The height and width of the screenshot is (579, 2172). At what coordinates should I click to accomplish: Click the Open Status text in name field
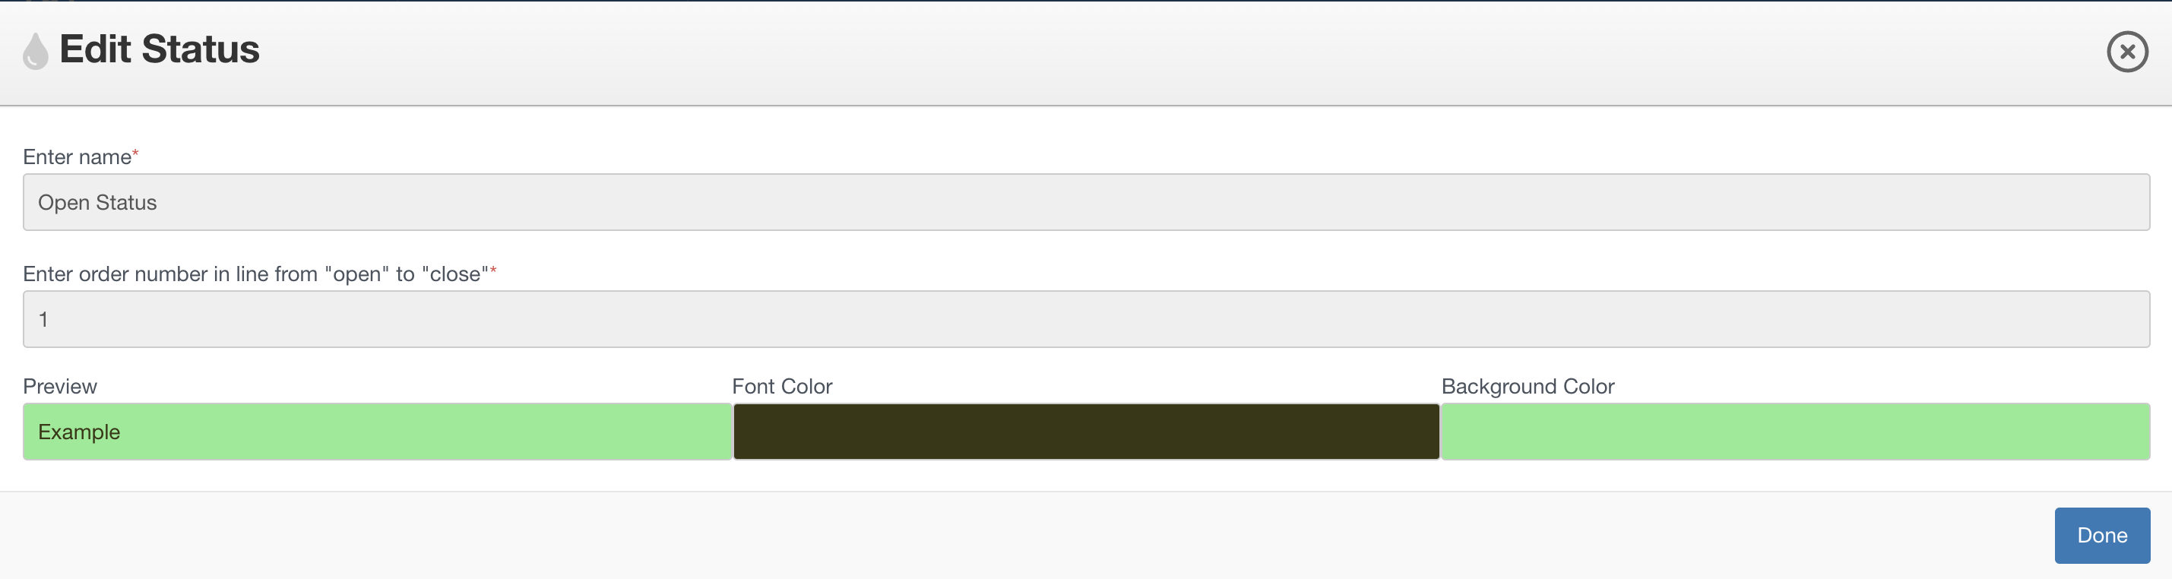[x=98, y=203]
